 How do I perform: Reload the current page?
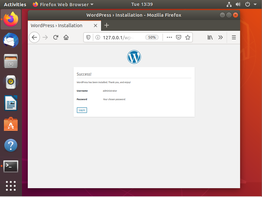(x=56, y=37)
